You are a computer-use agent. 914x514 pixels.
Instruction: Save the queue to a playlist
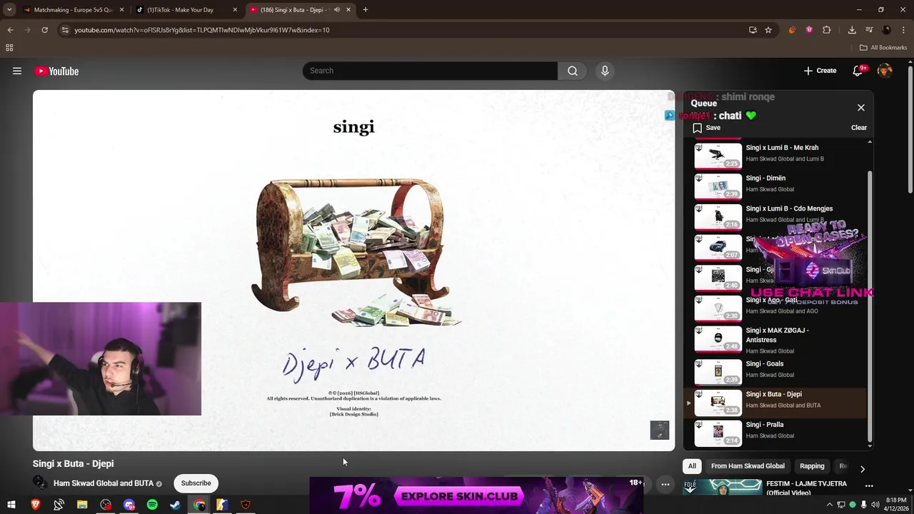pos(707,128)
